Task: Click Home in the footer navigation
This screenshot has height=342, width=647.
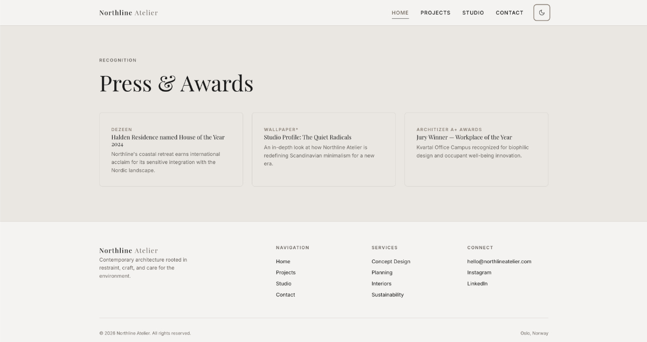Action: (x=283, y=261)
